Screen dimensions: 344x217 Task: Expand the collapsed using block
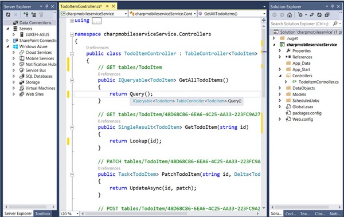pyautogui.click(x=72, y=21)
